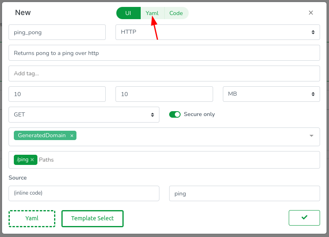Click the dashed Yaml button

point(32,218)
